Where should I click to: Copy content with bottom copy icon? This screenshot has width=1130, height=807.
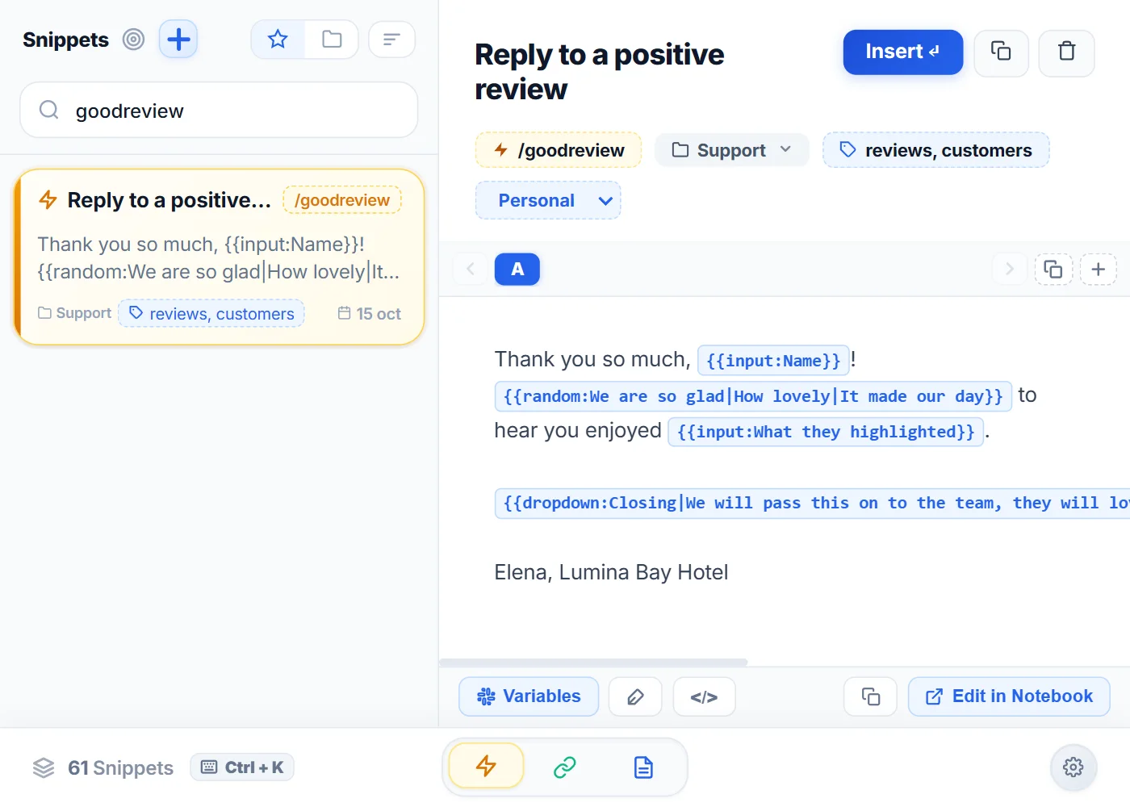(x=870, y=696)
